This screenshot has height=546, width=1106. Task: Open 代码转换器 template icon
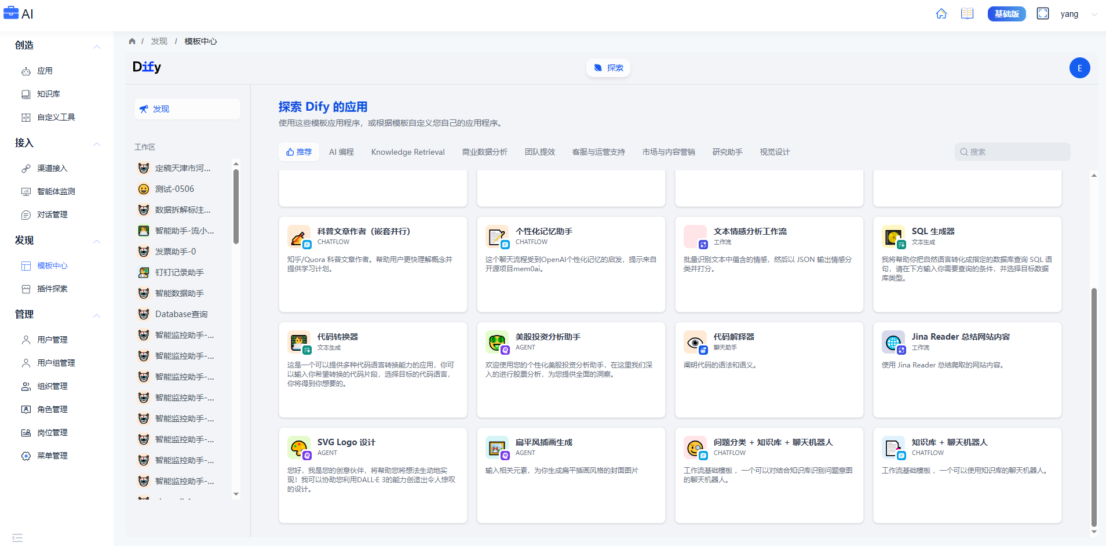299,343
